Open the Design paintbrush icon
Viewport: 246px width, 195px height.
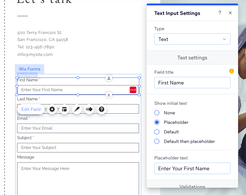click(77, 109)
